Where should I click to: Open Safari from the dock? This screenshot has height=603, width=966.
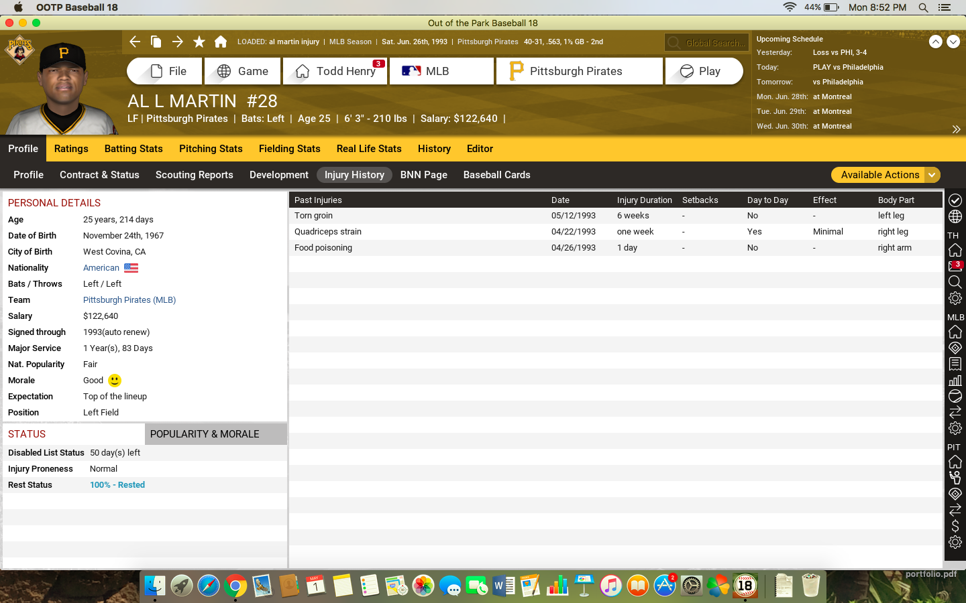pos(209,586)
